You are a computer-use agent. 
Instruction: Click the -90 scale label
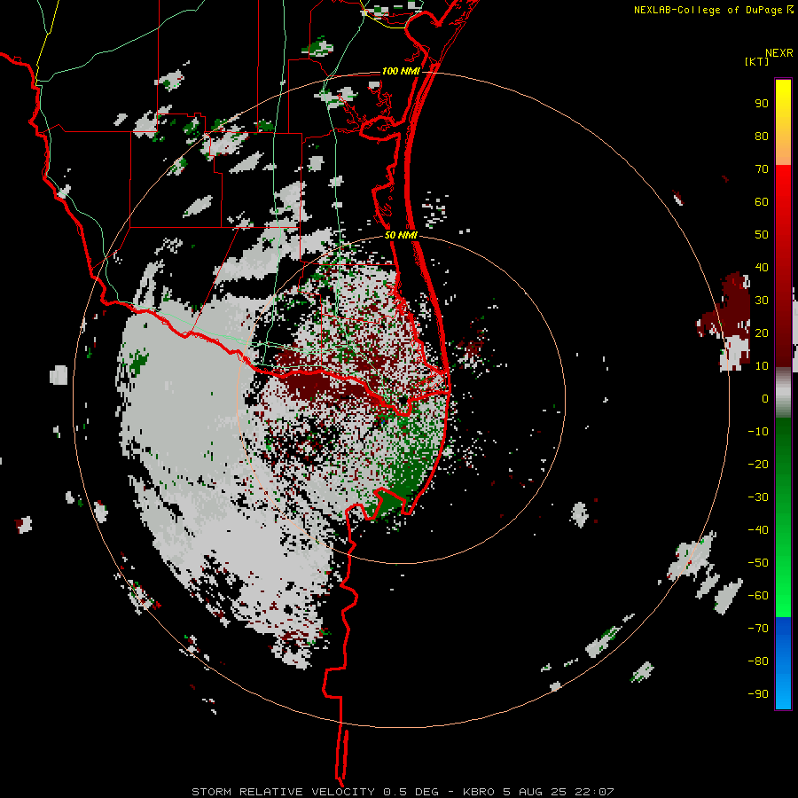(758, 694)
